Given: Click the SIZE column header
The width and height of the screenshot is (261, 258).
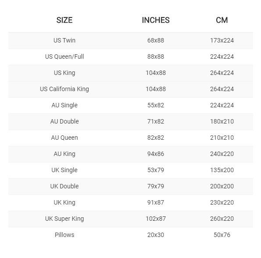Looking at the screenshot, I should [64, 20].
